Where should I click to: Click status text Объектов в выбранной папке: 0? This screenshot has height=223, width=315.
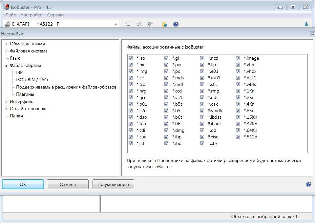point(265,216)
